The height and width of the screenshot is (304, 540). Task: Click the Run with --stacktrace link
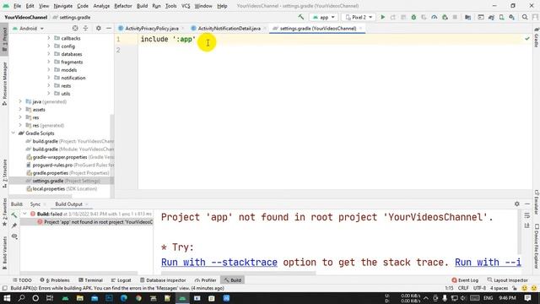coord(219,263)
